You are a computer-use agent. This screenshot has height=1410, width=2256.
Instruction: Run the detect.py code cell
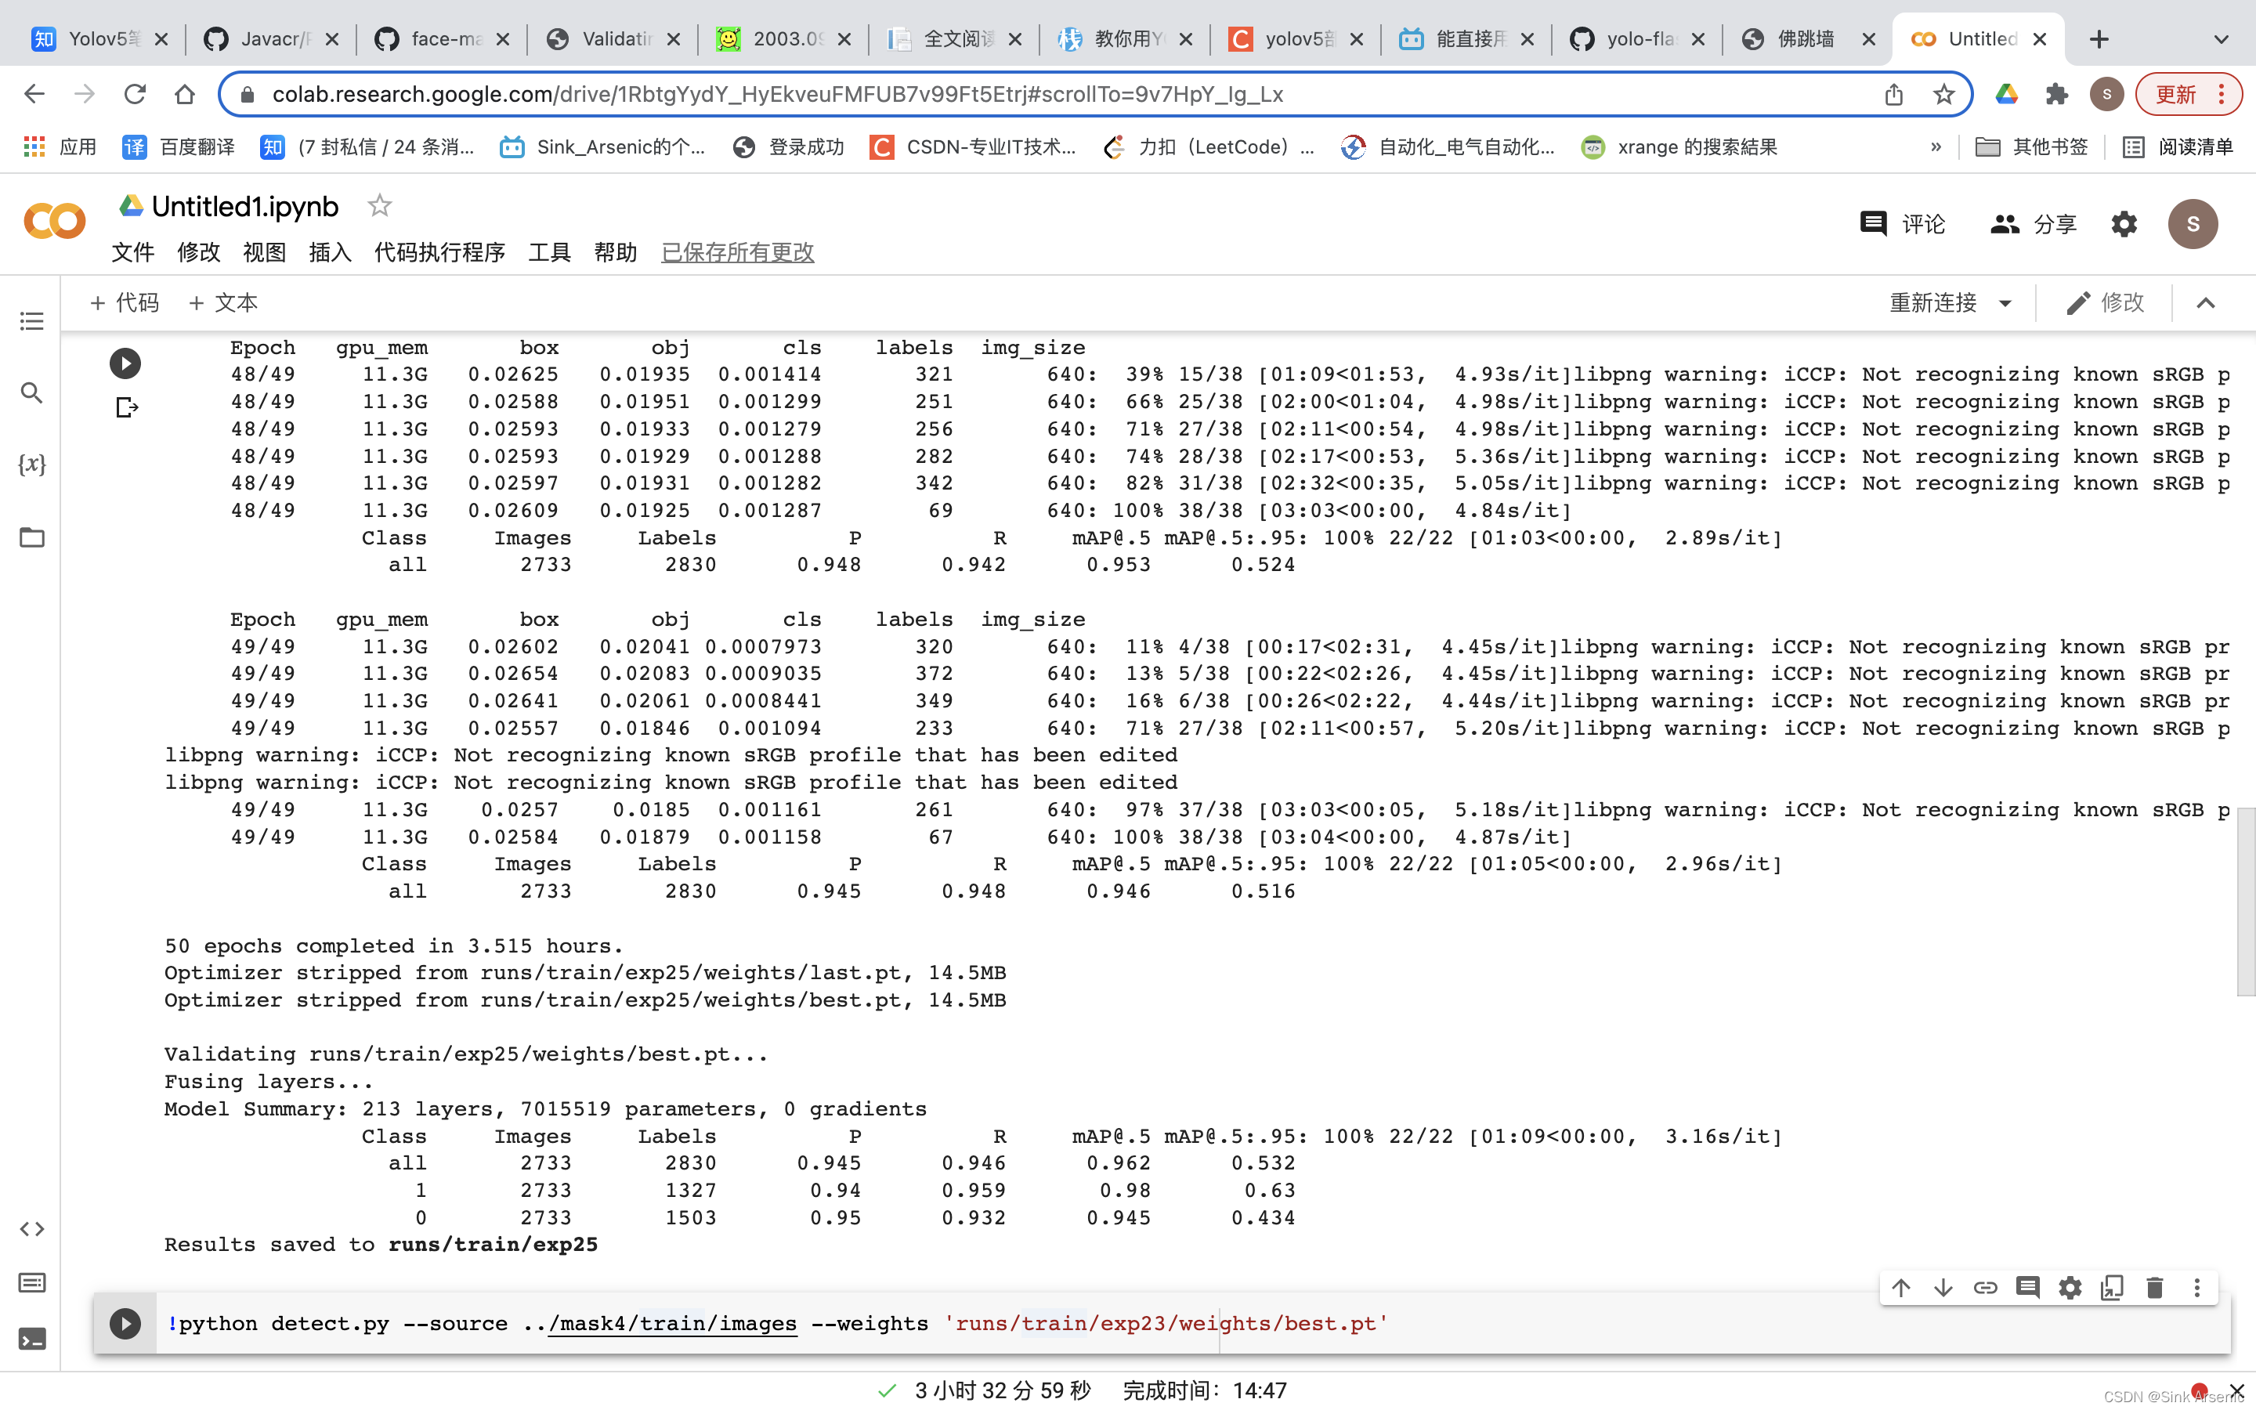(125, 1323)
